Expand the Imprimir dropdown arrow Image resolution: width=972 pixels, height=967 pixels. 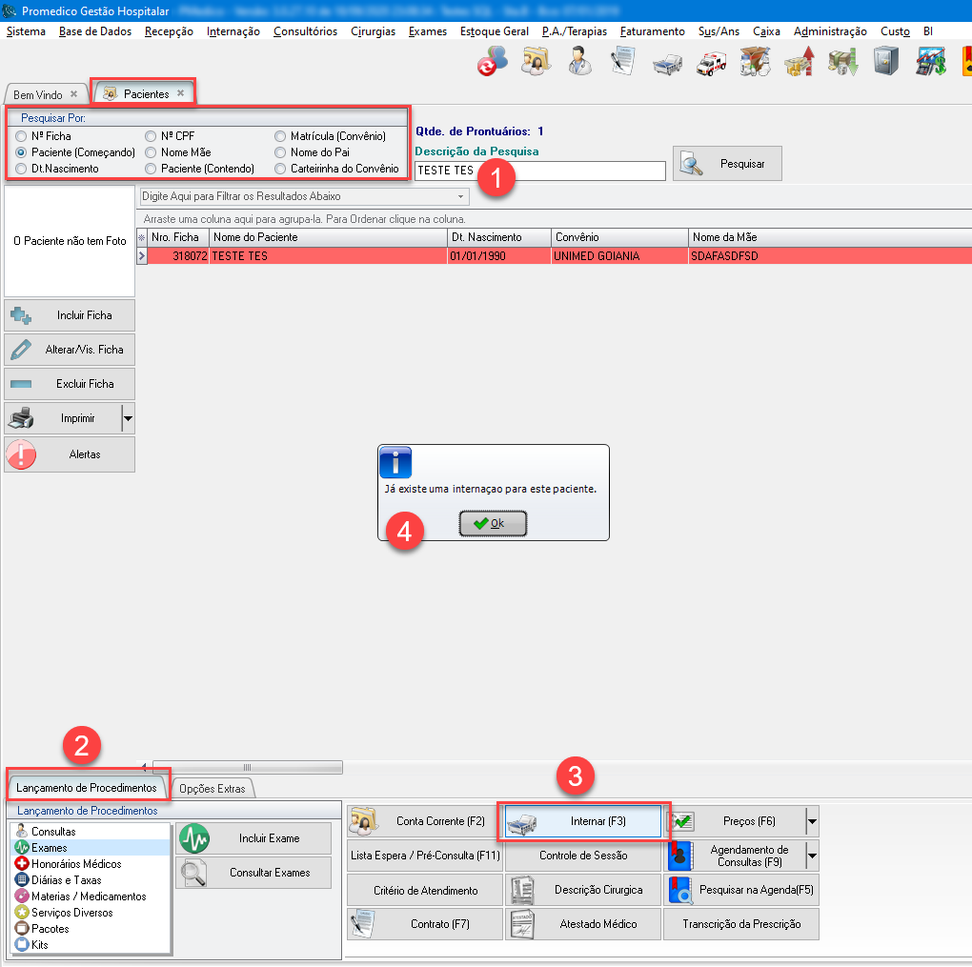point(128,418)
